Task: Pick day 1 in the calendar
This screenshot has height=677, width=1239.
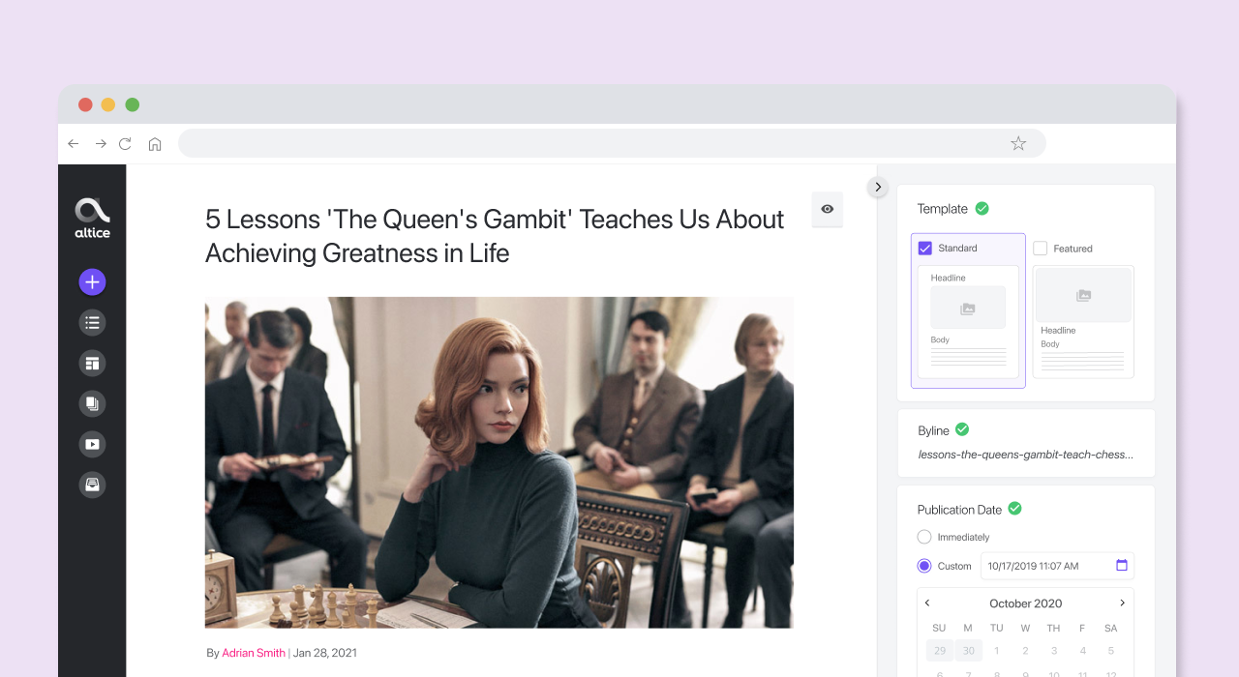Action: pyautogui.click(x=997, y=651)
